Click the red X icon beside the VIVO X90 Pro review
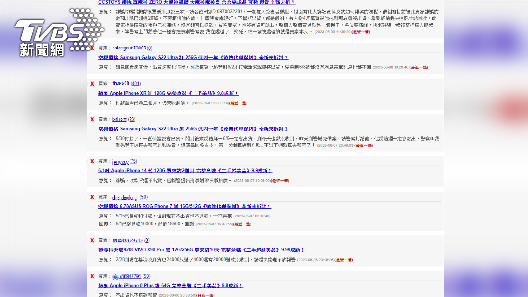 92,240
